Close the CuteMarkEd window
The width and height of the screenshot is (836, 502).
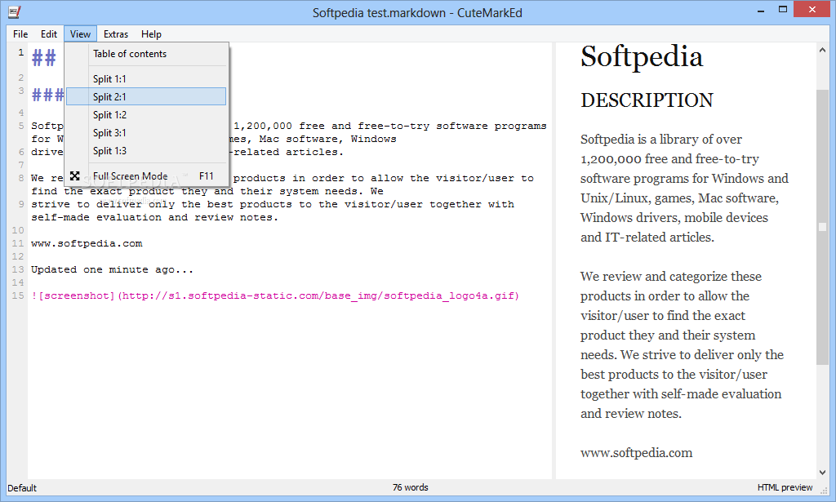coord(812,10)
